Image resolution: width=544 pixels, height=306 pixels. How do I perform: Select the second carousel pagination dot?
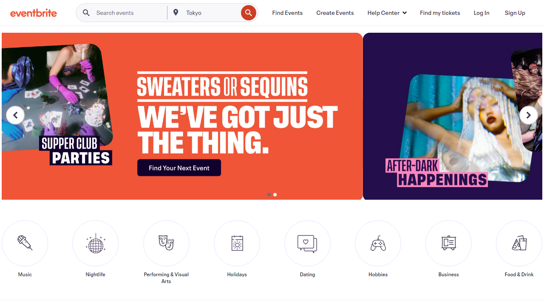[275, 195]
